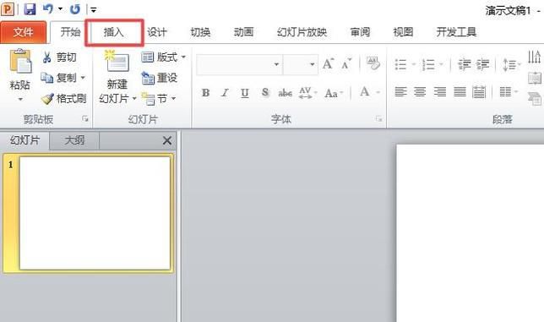
Task: Apply distributed text alignment
Action: click(479, 92)
